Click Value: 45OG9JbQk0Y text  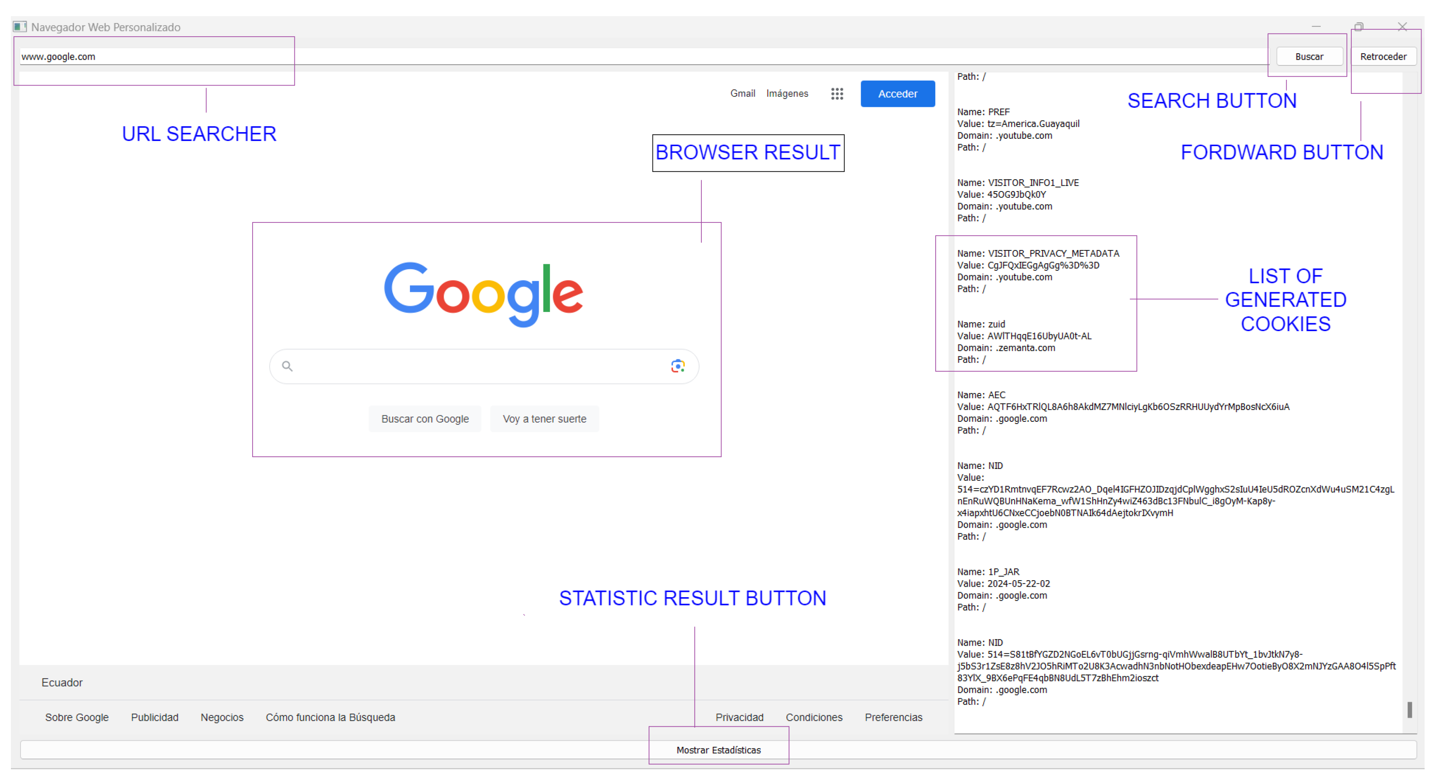pos(1001,194)
